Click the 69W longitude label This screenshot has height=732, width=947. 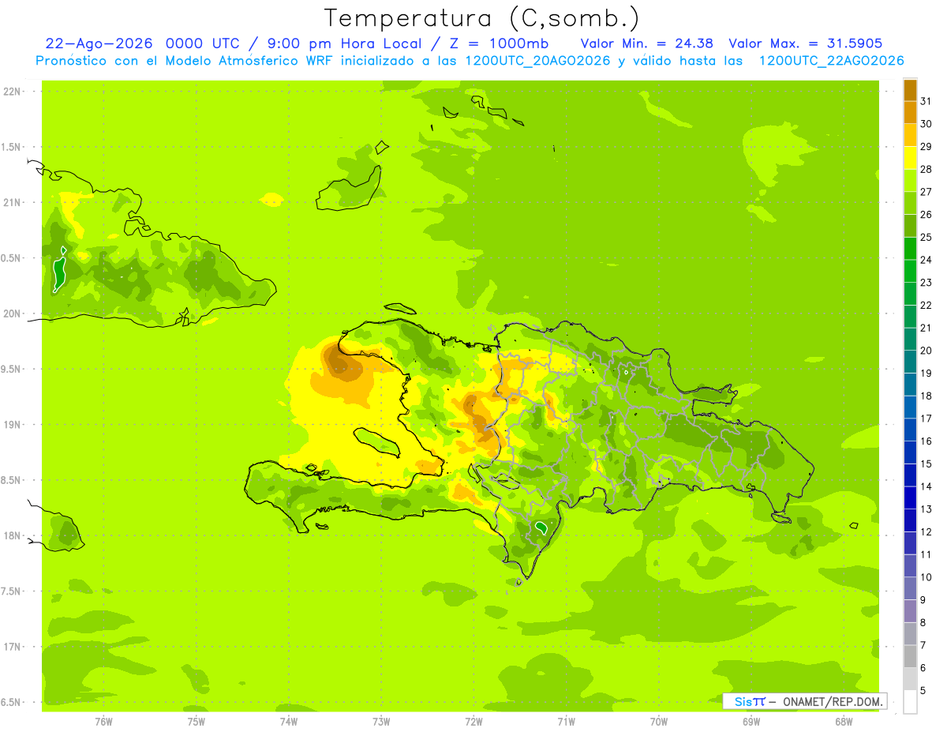[x=751, y=721]
